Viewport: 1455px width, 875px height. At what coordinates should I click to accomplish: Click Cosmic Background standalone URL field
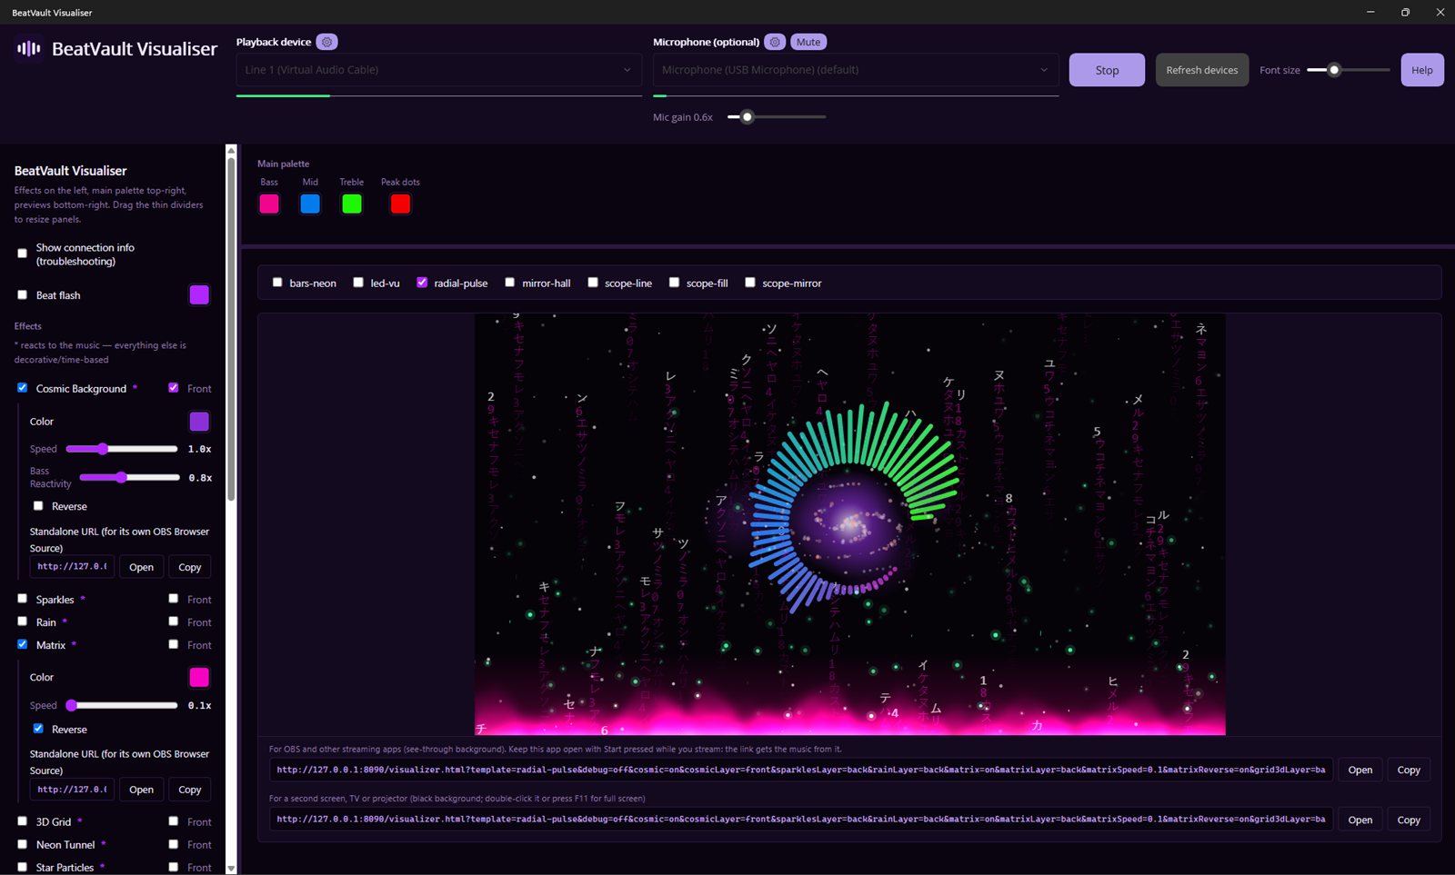point(72,567)
